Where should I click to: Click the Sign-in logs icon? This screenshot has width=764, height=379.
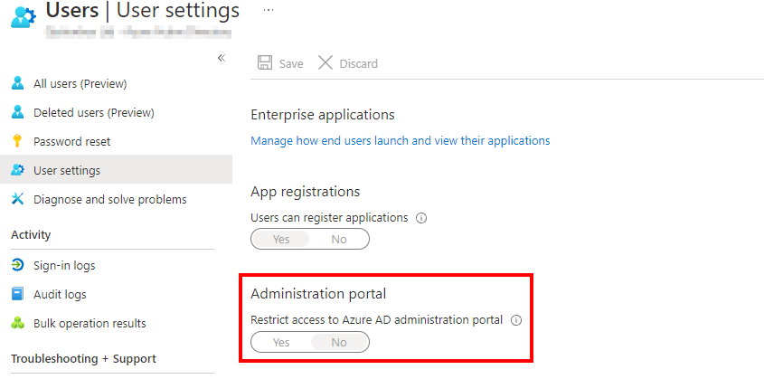(17, 266)
